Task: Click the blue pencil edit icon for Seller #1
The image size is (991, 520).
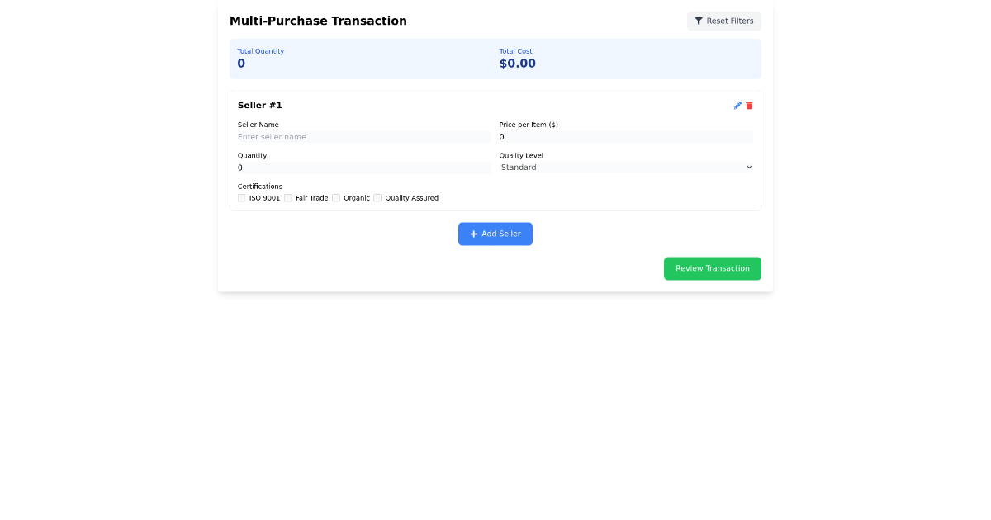Action: coord(737,105)
